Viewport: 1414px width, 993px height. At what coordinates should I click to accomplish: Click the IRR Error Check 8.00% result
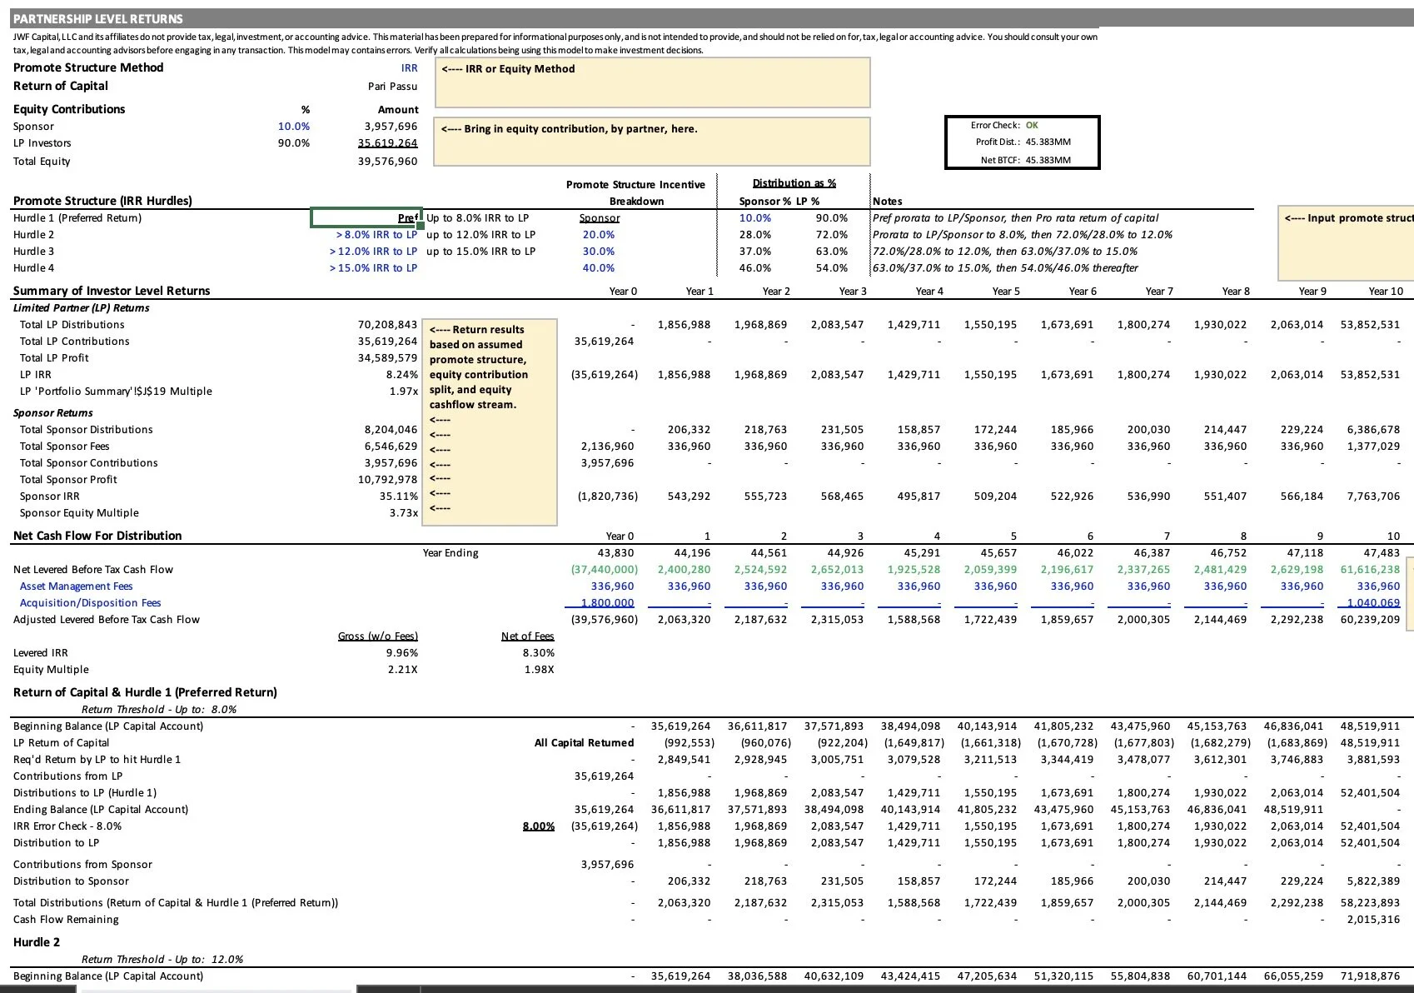[x=539, y=826]
